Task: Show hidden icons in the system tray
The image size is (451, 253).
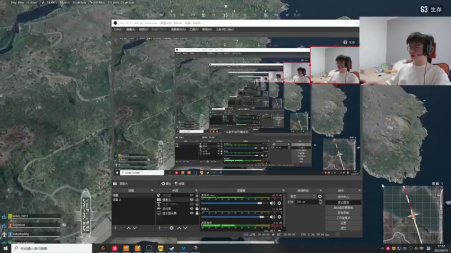Action: [x=382, y=249]
